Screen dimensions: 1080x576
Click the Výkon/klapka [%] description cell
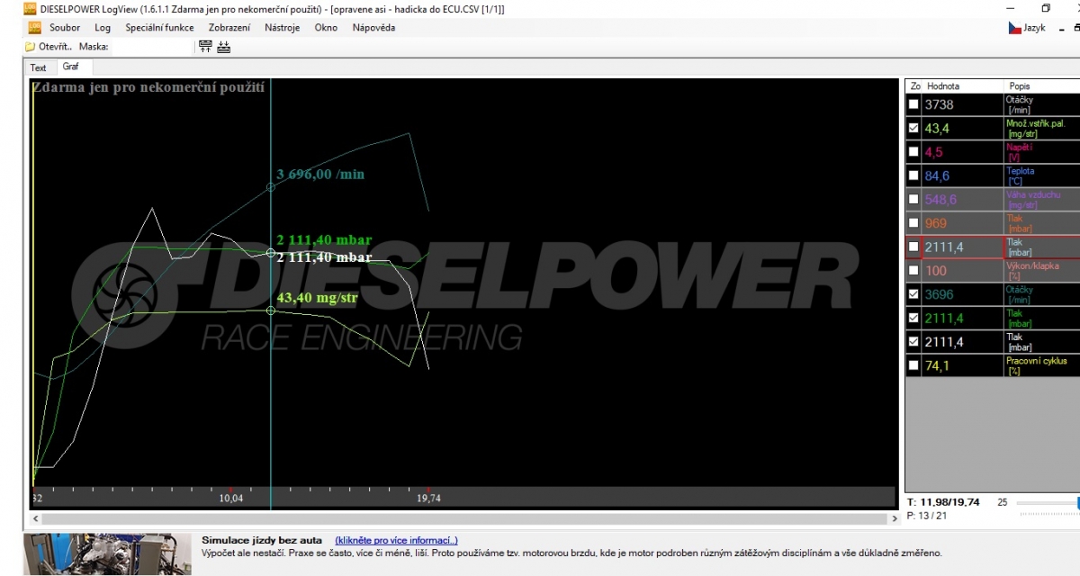pyautogui.click(x=1042, y=271)
